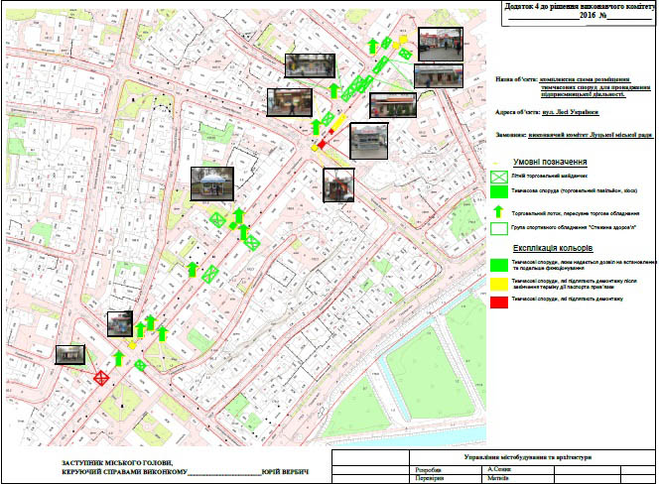The width and height of the screenshot is (659, 484).
Task: Click the solid green square in Умовні позначення
Action: [x=497, y=193]
